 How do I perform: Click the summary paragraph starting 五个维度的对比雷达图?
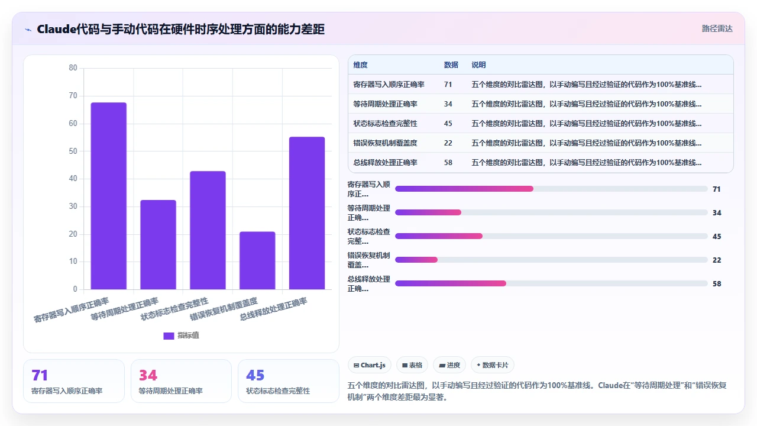click(537, 391)
